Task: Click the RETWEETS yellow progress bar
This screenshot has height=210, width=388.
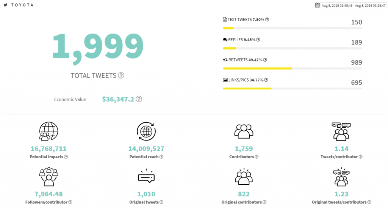Action: 258,68
